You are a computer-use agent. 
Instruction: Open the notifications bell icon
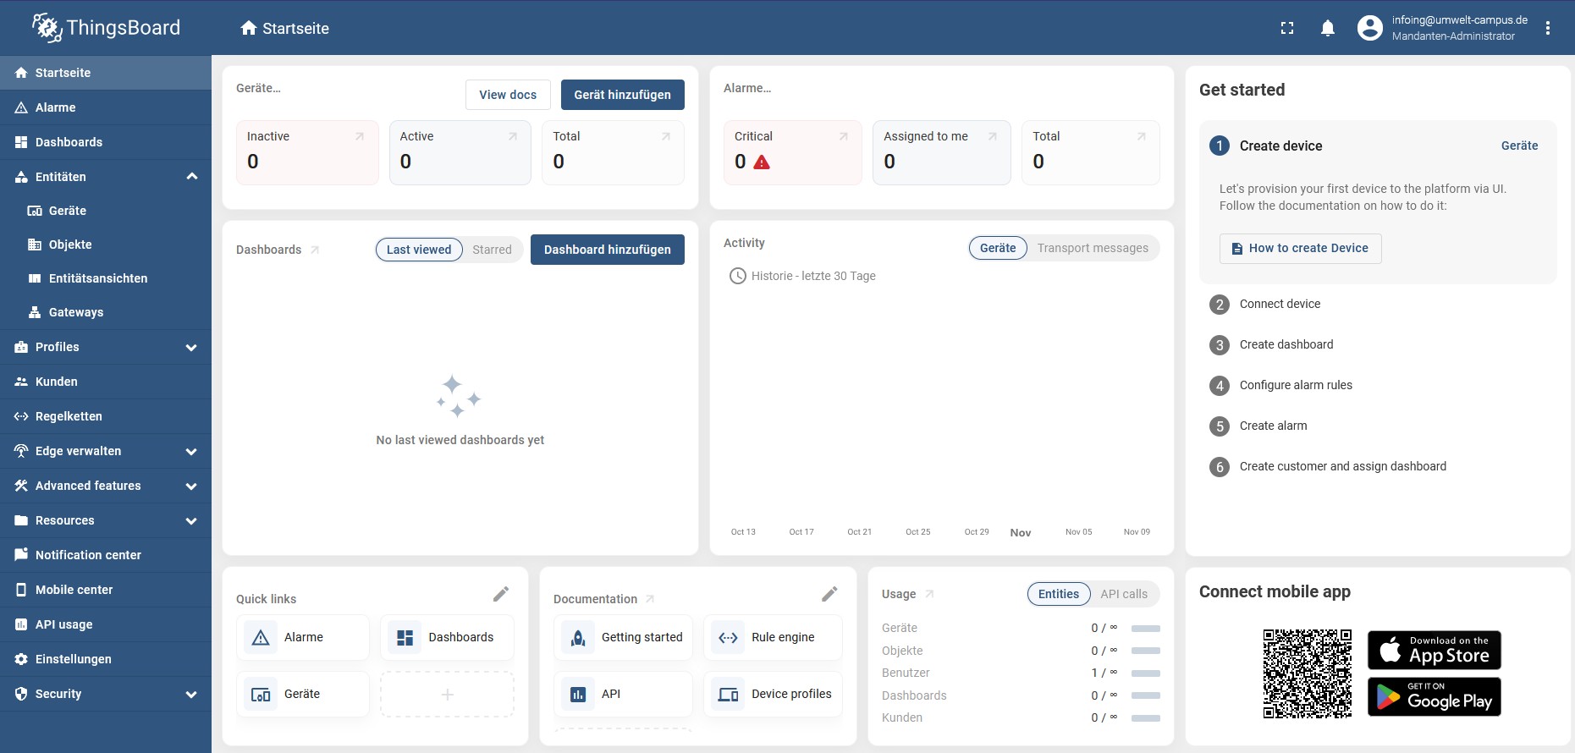pos(1328,28)
